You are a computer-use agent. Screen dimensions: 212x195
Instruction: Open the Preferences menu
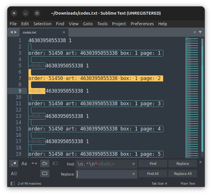(142, 24)
